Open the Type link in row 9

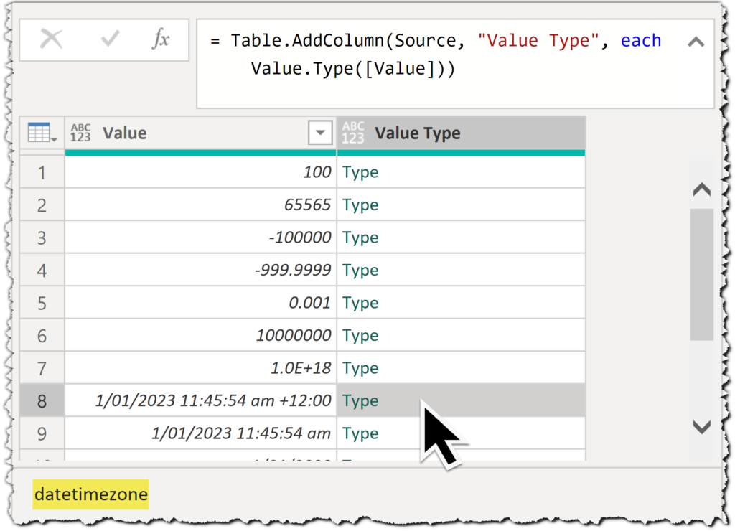pyautogui.click(x=360, y=434)
